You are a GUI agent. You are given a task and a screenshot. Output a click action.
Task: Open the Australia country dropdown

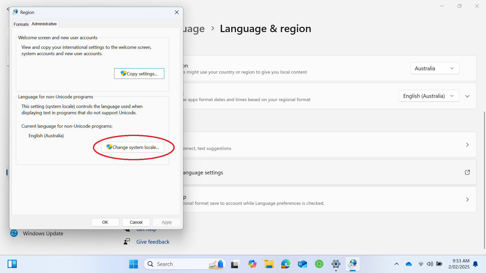(x=435, y=68)
